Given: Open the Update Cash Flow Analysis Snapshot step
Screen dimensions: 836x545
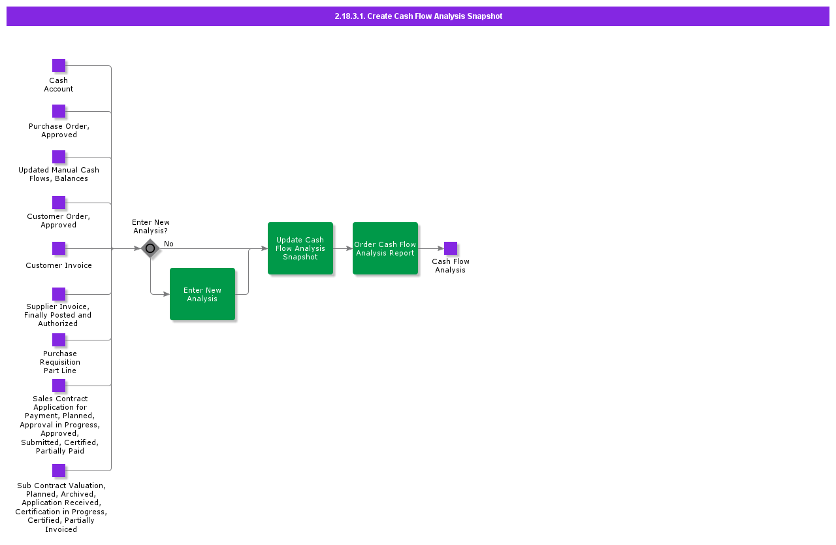Looking at the screenshot, I should coord(300,248).
